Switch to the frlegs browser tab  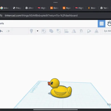[17, 8]
